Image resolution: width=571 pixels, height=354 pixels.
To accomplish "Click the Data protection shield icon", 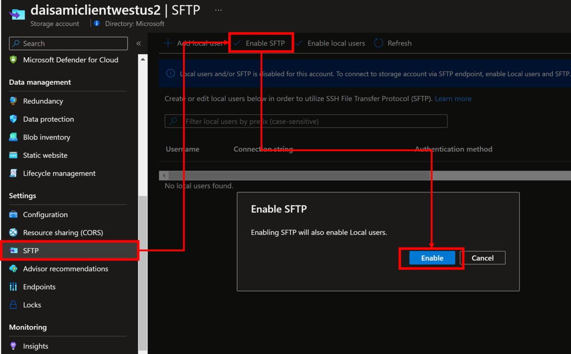I will pos(13,119).
